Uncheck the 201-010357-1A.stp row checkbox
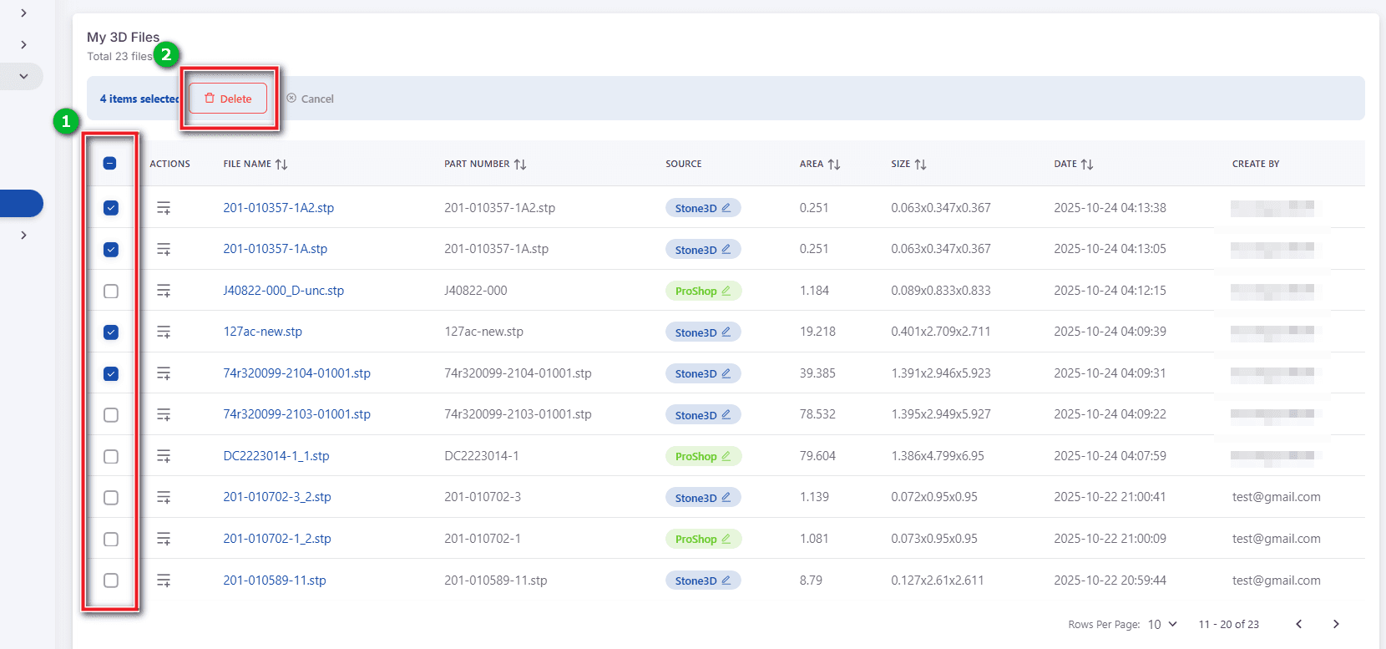This screenshot has height=649, width=1386. coord(111,249)
